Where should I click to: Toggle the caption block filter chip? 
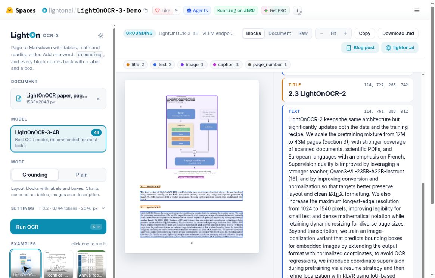click(226, 65)
